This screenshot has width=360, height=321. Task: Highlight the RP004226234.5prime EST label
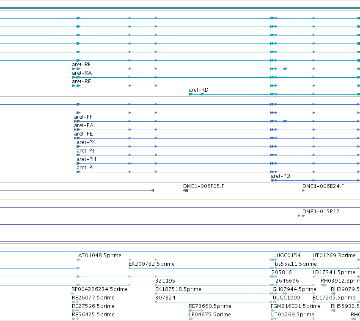99,289
